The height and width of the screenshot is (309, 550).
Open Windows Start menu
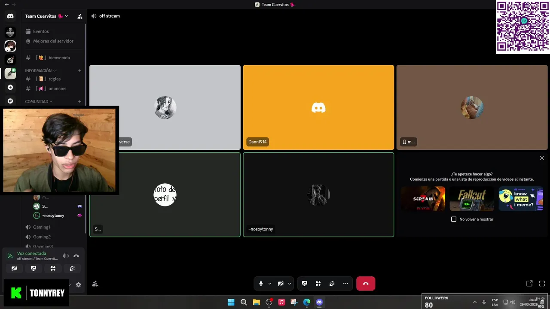pos(231,302)
